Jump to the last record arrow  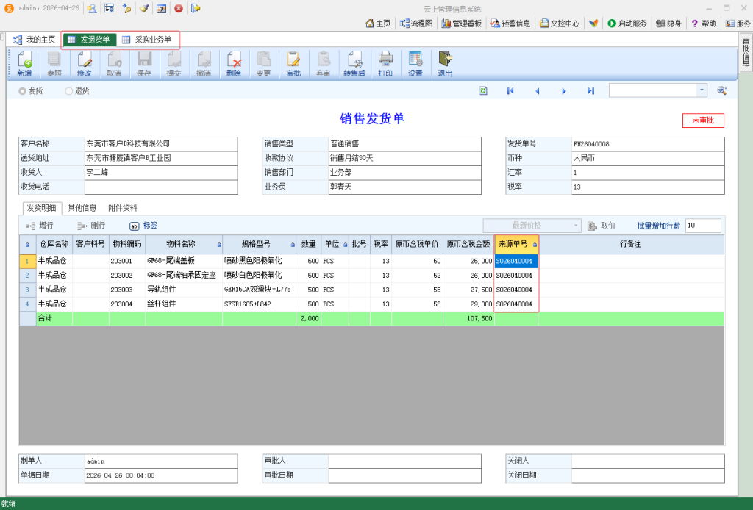tap(590, 91)
